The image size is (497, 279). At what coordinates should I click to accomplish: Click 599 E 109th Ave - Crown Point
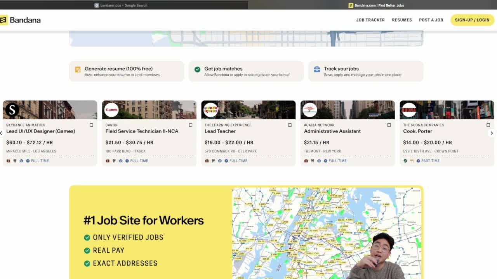point(431,151)
